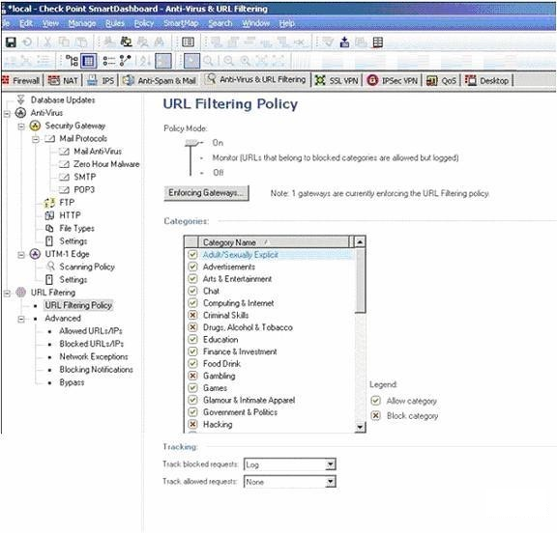
Task: Click the Database Updates tree icon
Action: tap(21, 100)
